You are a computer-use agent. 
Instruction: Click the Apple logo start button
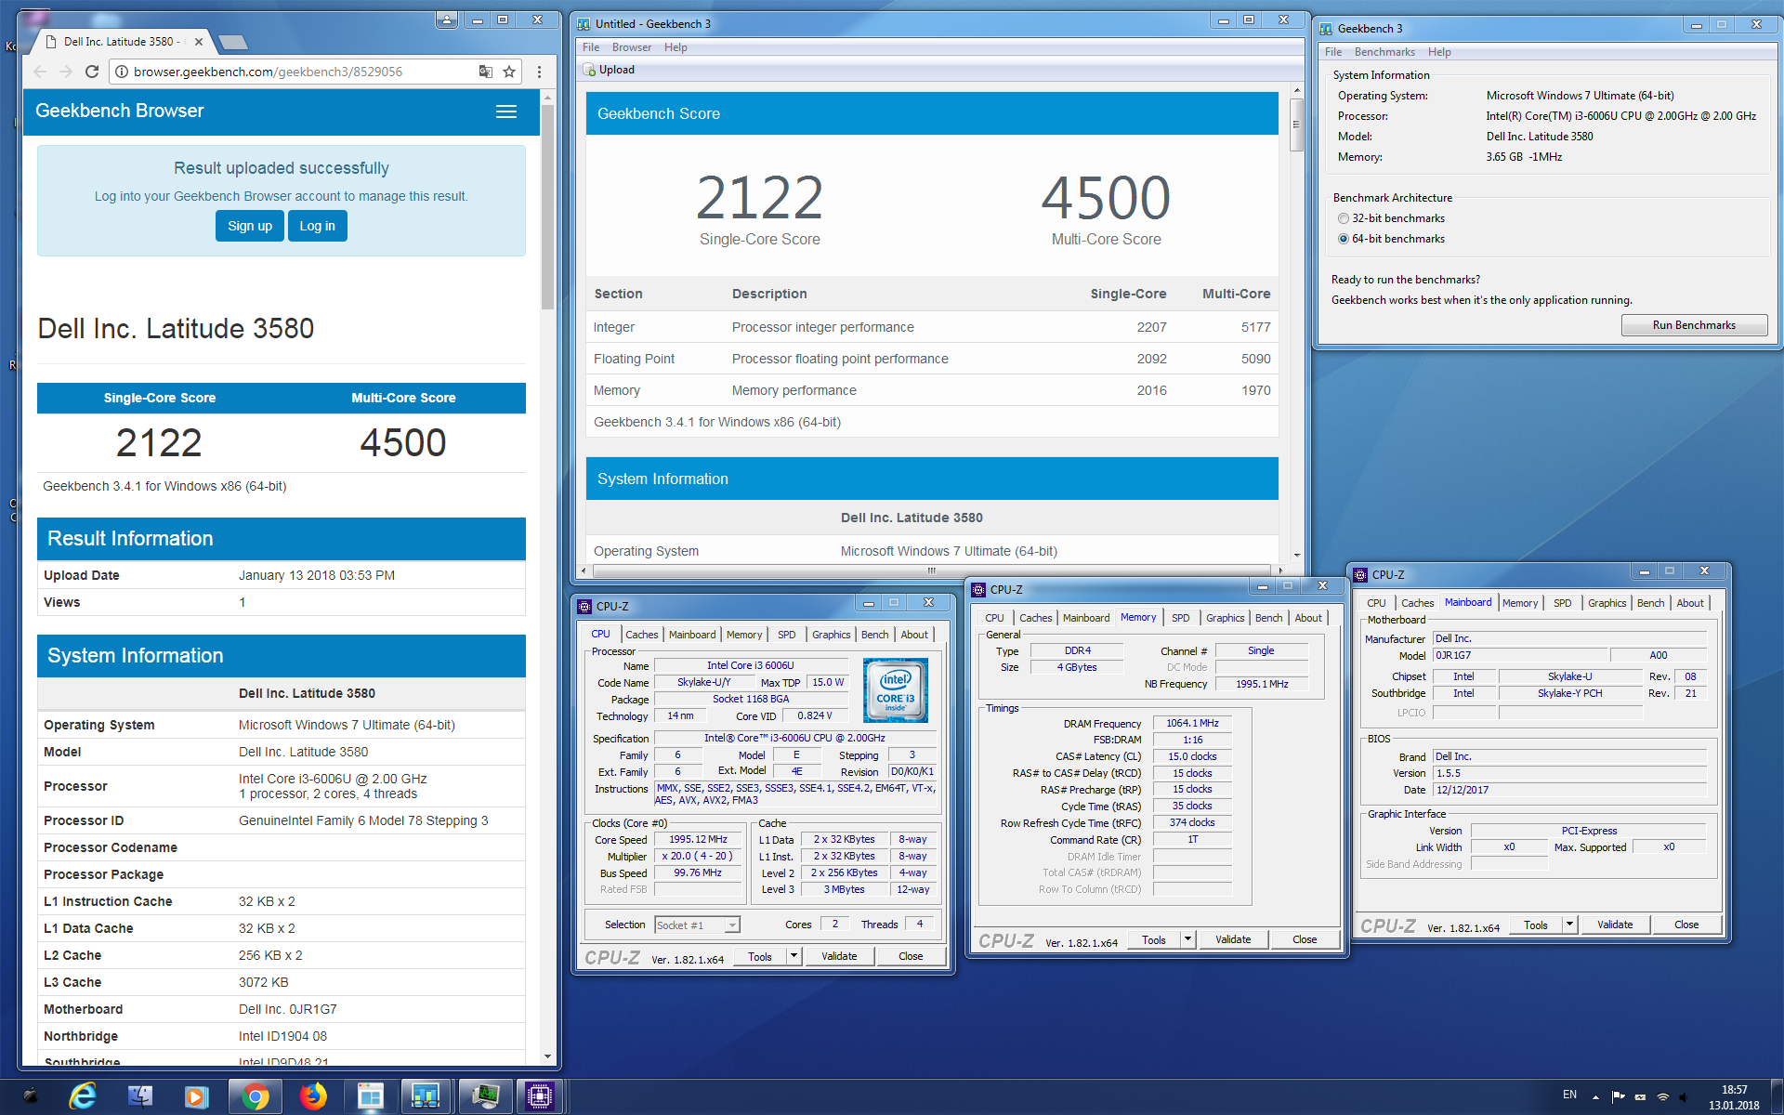(30, 1096)
